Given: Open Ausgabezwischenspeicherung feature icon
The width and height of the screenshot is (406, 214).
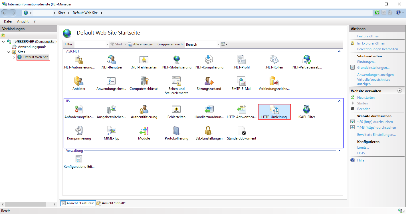Looking at the screenshot, I should click(111, 112).
